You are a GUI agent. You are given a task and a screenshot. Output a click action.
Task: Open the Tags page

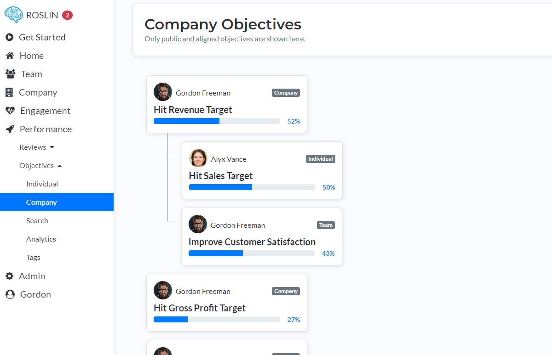click(x=33, y=257)
